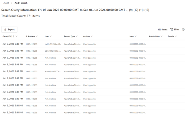The height and width of the screenshot is (115, 185).
Task: Open the Item column dropdown chevron
Action: (x=136, y=36)
